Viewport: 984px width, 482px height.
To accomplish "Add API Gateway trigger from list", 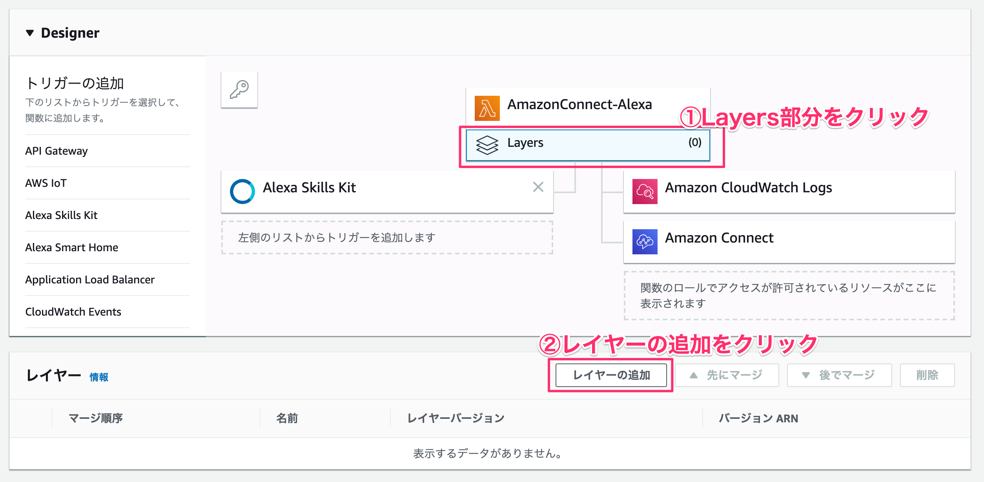I will [x=56, y=151].
